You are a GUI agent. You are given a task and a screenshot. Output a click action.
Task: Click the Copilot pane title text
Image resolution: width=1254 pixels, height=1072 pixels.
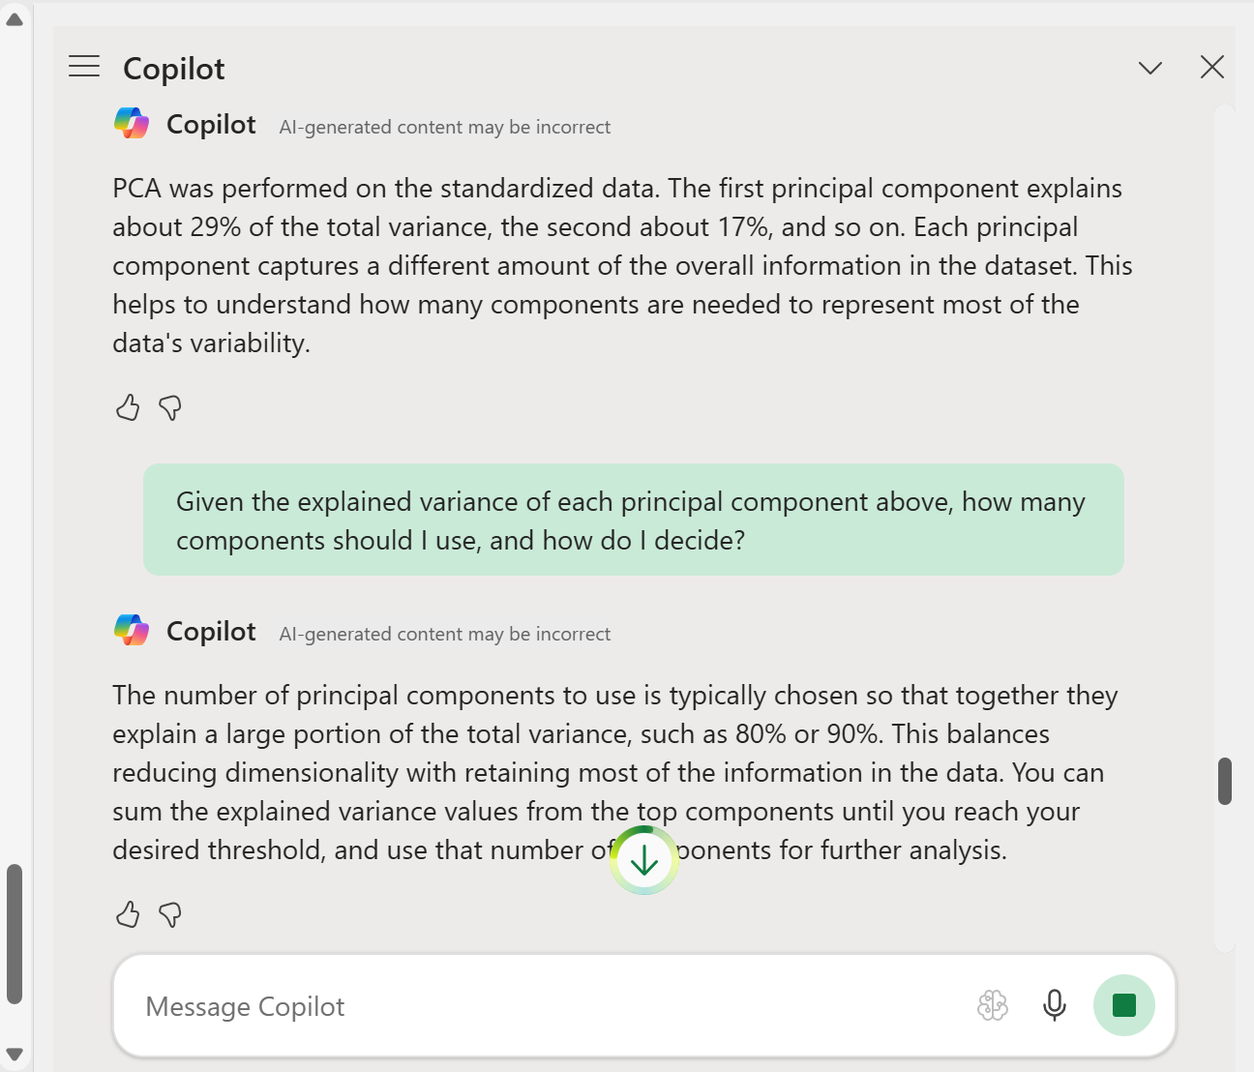174,69
